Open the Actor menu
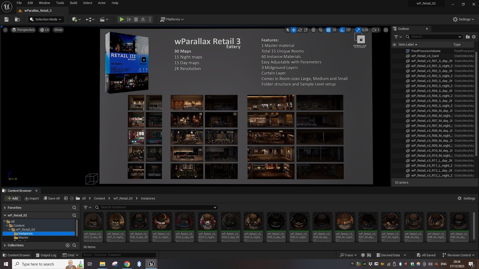479x269 pixels. click(x=102, y=3)
